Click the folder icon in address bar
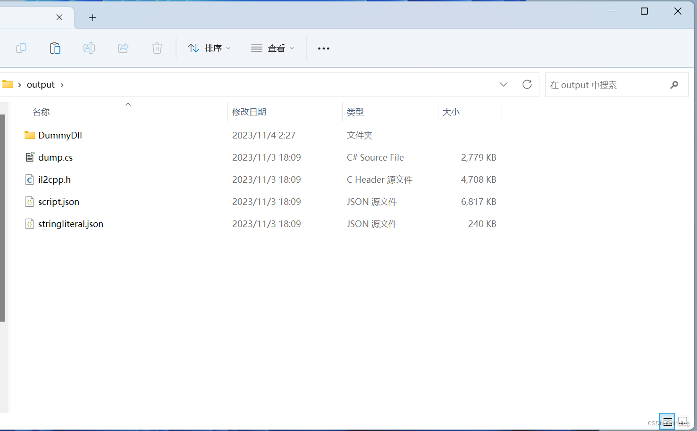Viewport: 697px width, 431px height. [8, 84]
